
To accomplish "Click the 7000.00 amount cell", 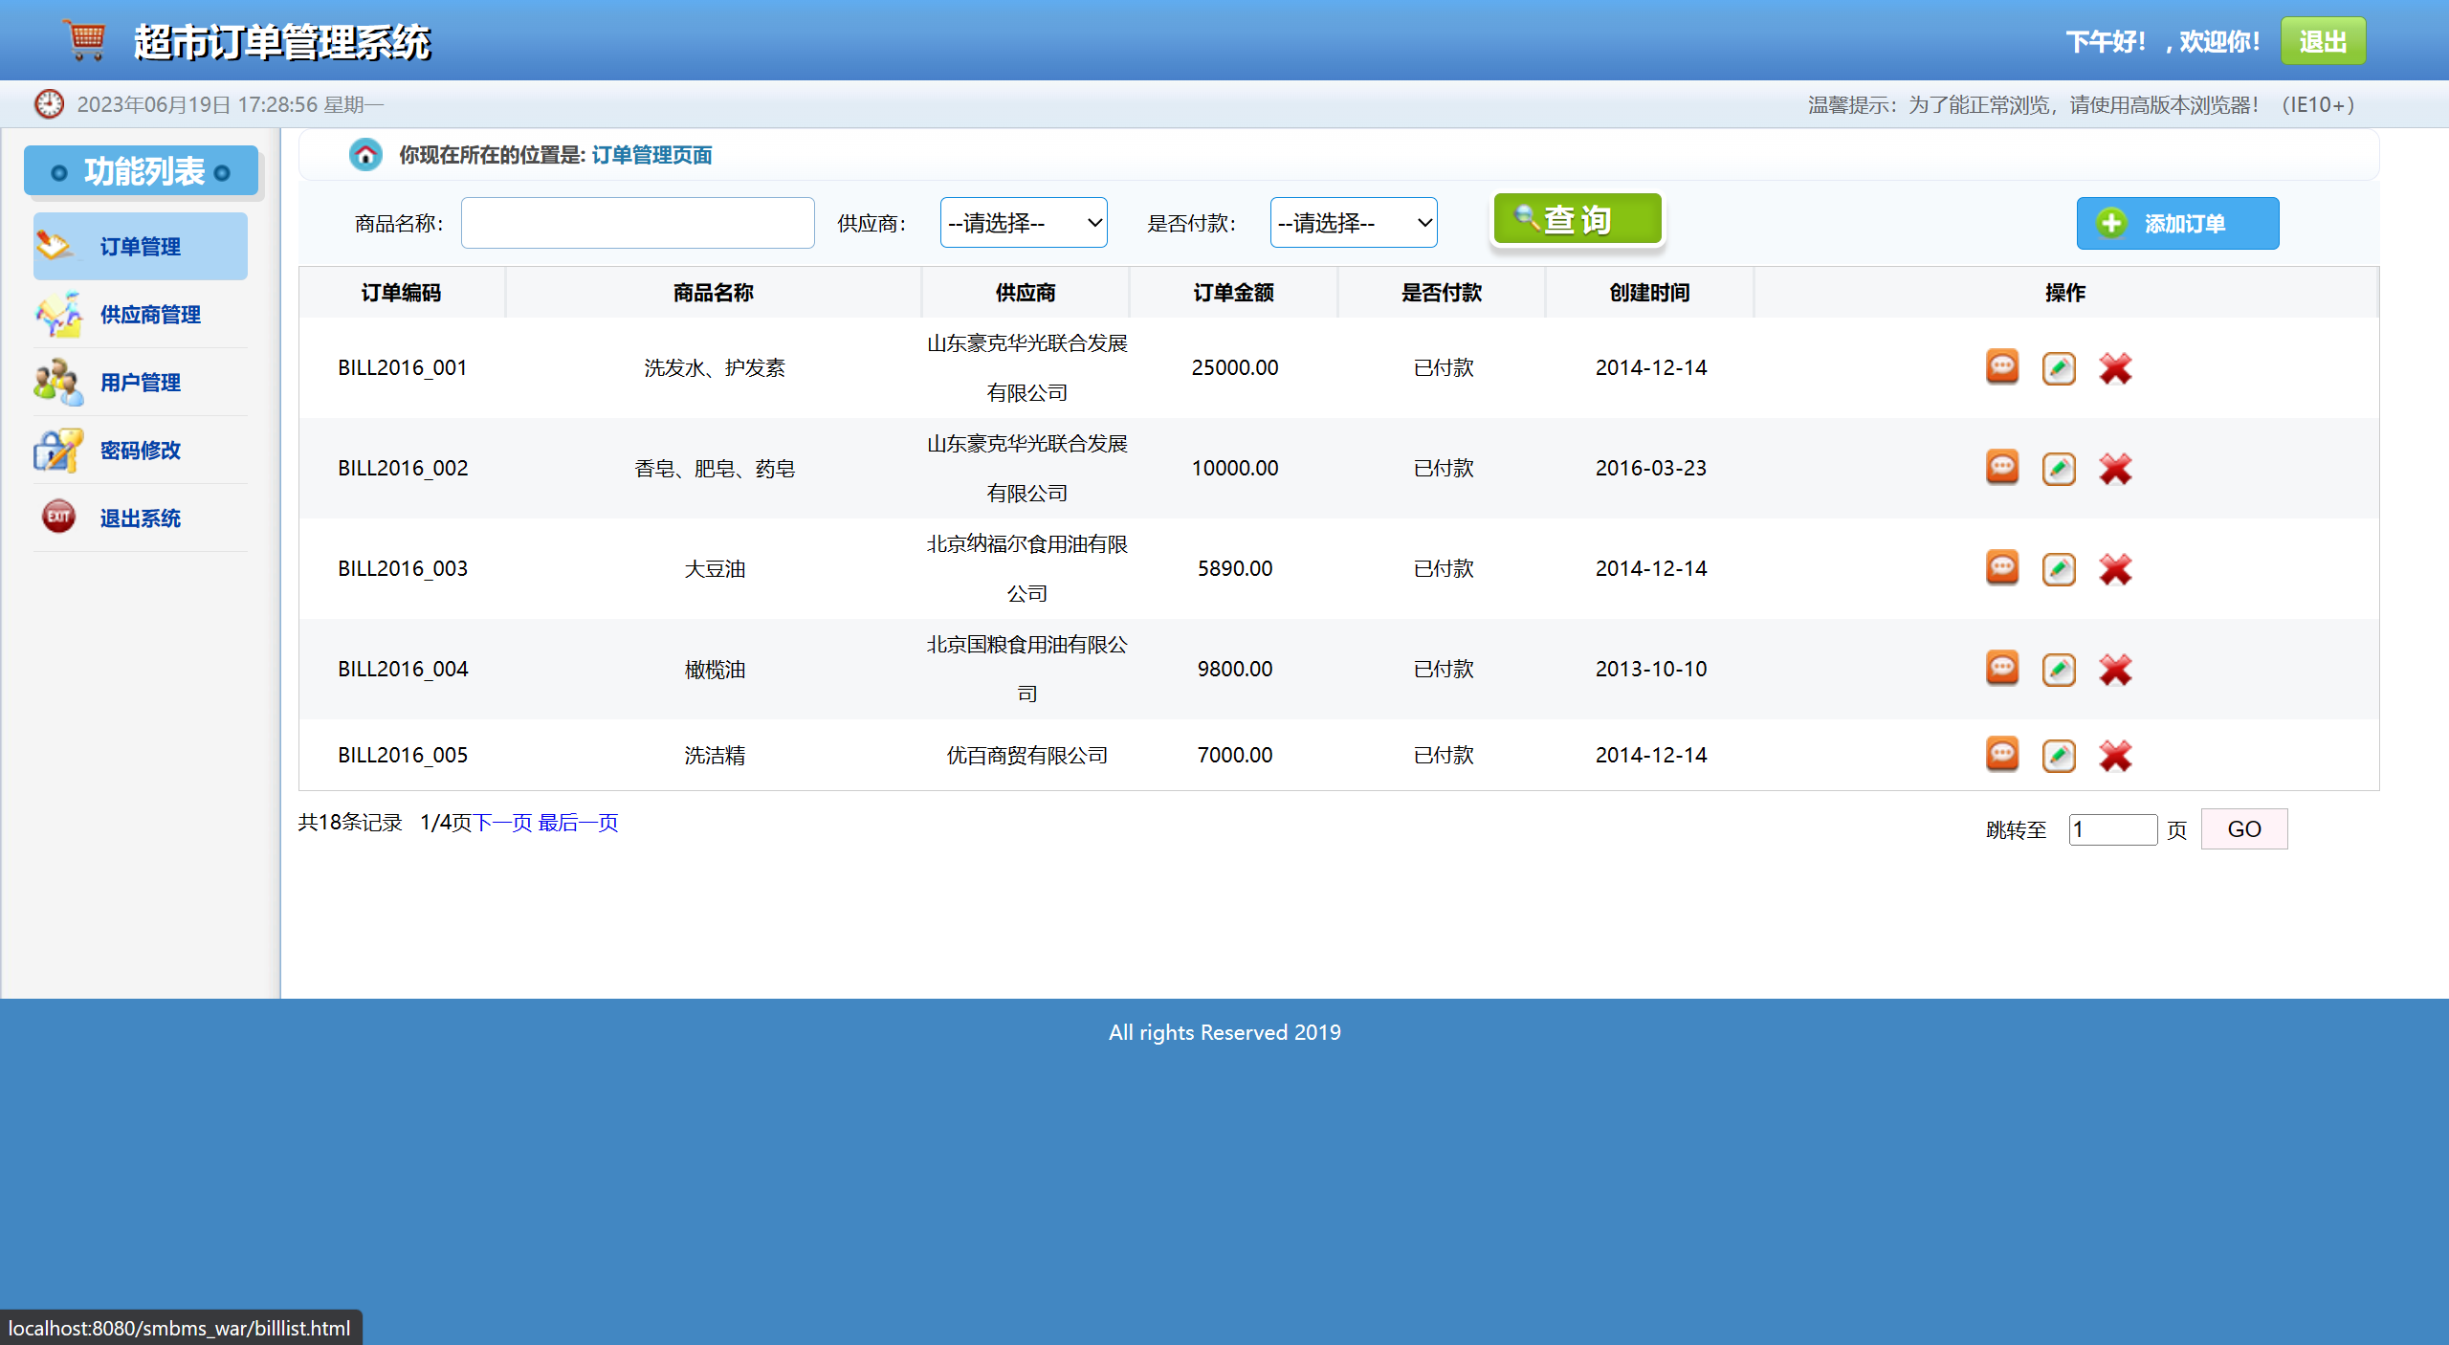I will [1235, 755].
